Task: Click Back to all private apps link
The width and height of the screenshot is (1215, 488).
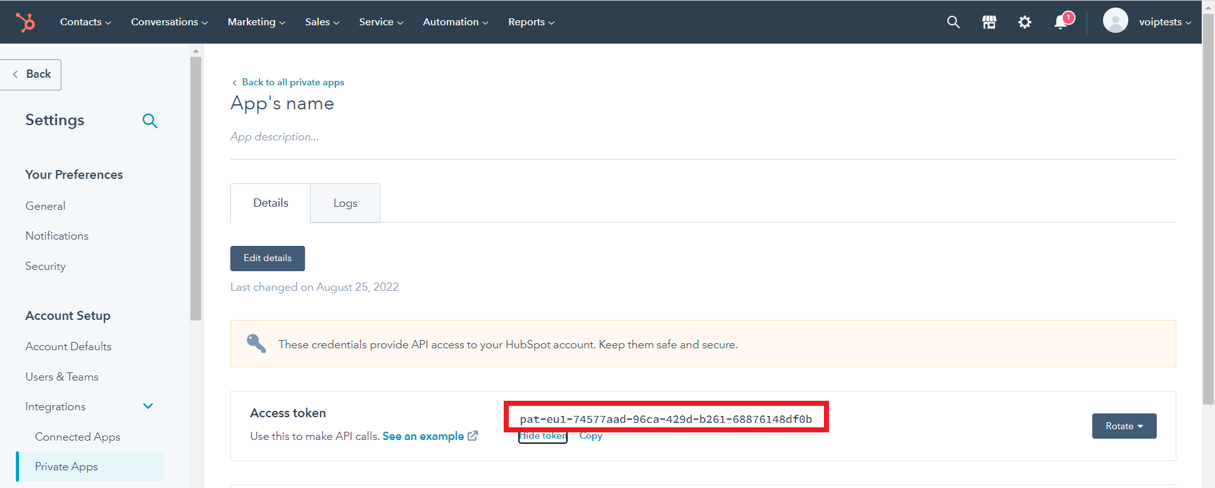Action: click(288, 82)
